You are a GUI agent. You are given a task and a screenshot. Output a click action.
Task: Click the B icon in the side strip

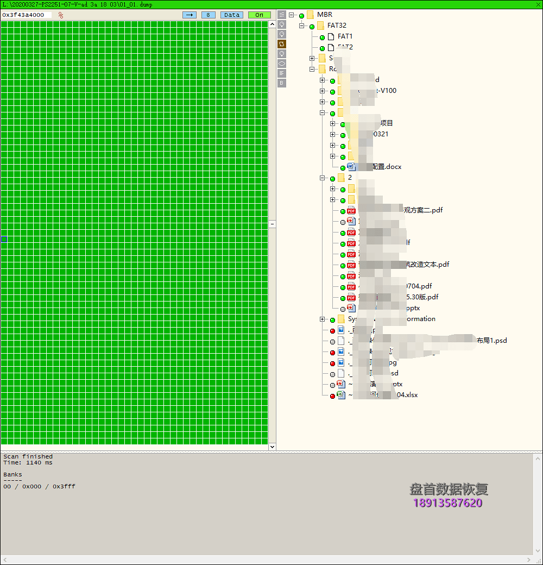(x=282, y=83)
